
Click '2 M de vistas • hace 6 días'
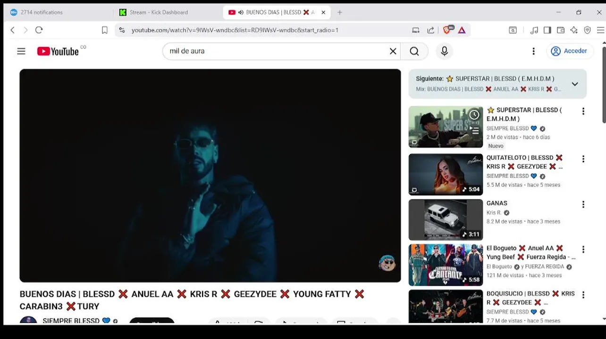518,137
